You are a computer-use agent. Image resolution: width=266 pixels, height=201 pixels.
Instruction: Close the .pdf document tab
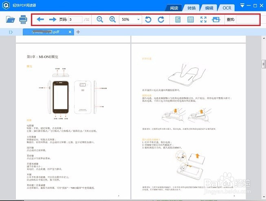(x=70, y=32)
